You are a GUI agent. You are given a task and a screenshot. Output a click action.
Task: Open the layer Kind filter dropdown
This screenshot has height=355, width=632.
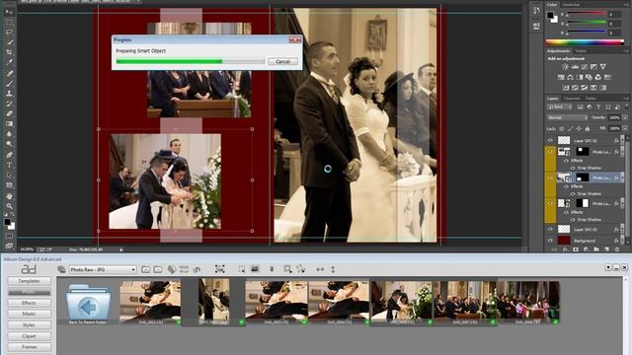pyautogui.click(x=560, y=107)
